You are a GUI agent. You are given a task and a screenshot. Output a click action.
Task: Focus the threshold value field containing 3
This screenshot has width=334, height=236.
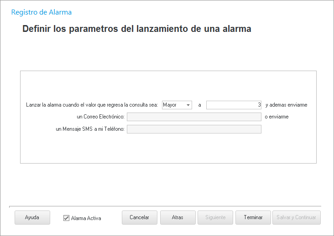point(234,105)
